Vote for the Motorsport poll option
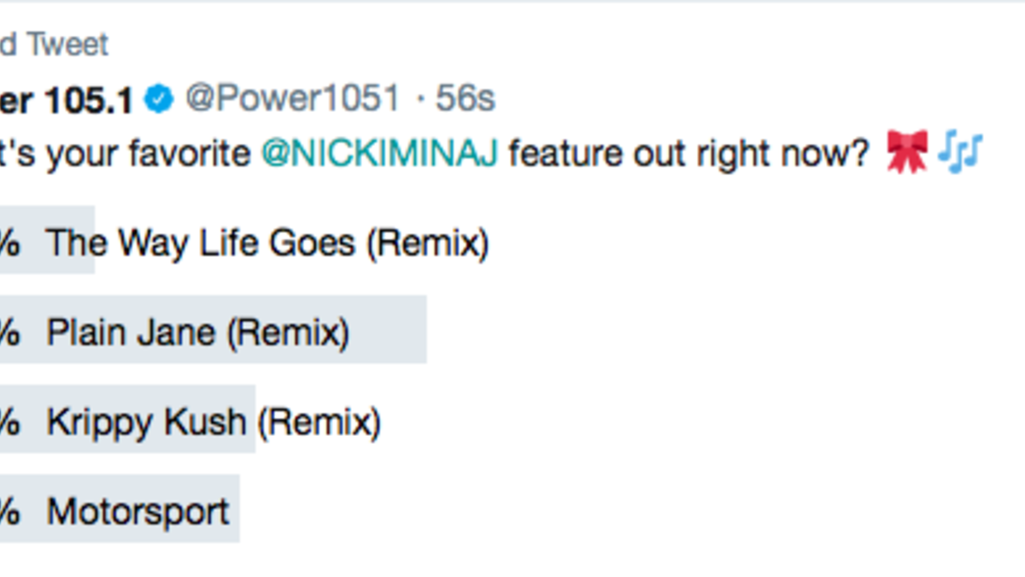 coord(138,512)
